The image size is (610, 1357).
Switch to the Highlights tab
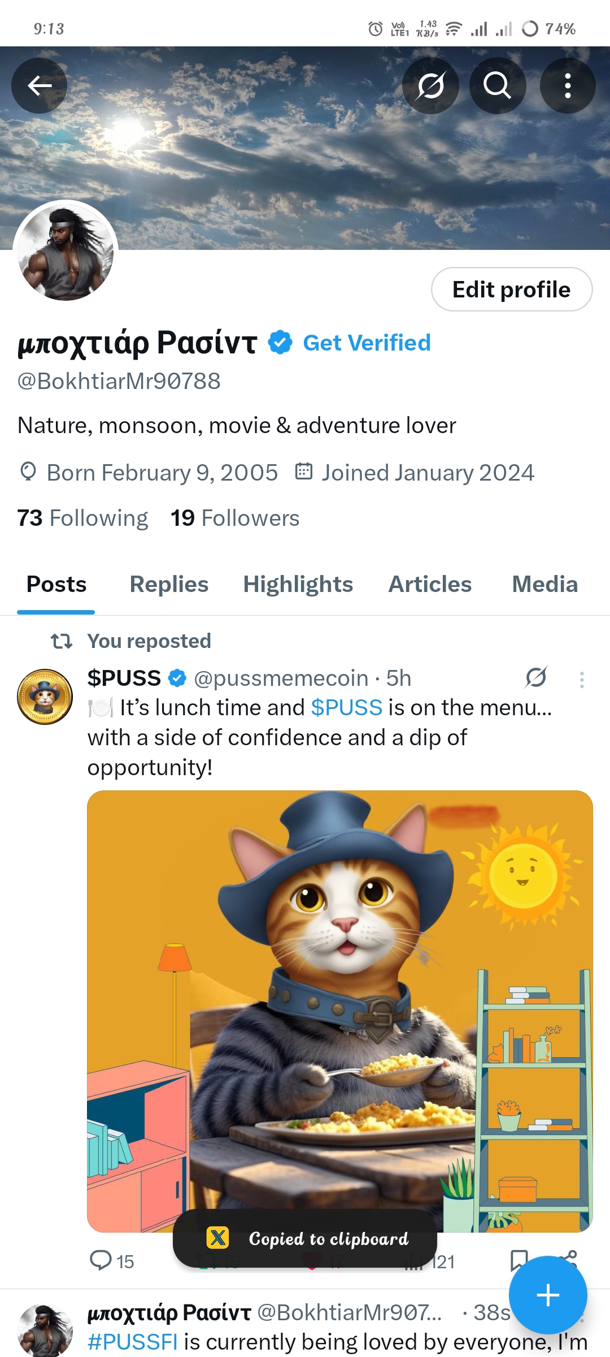coord(298,584)
